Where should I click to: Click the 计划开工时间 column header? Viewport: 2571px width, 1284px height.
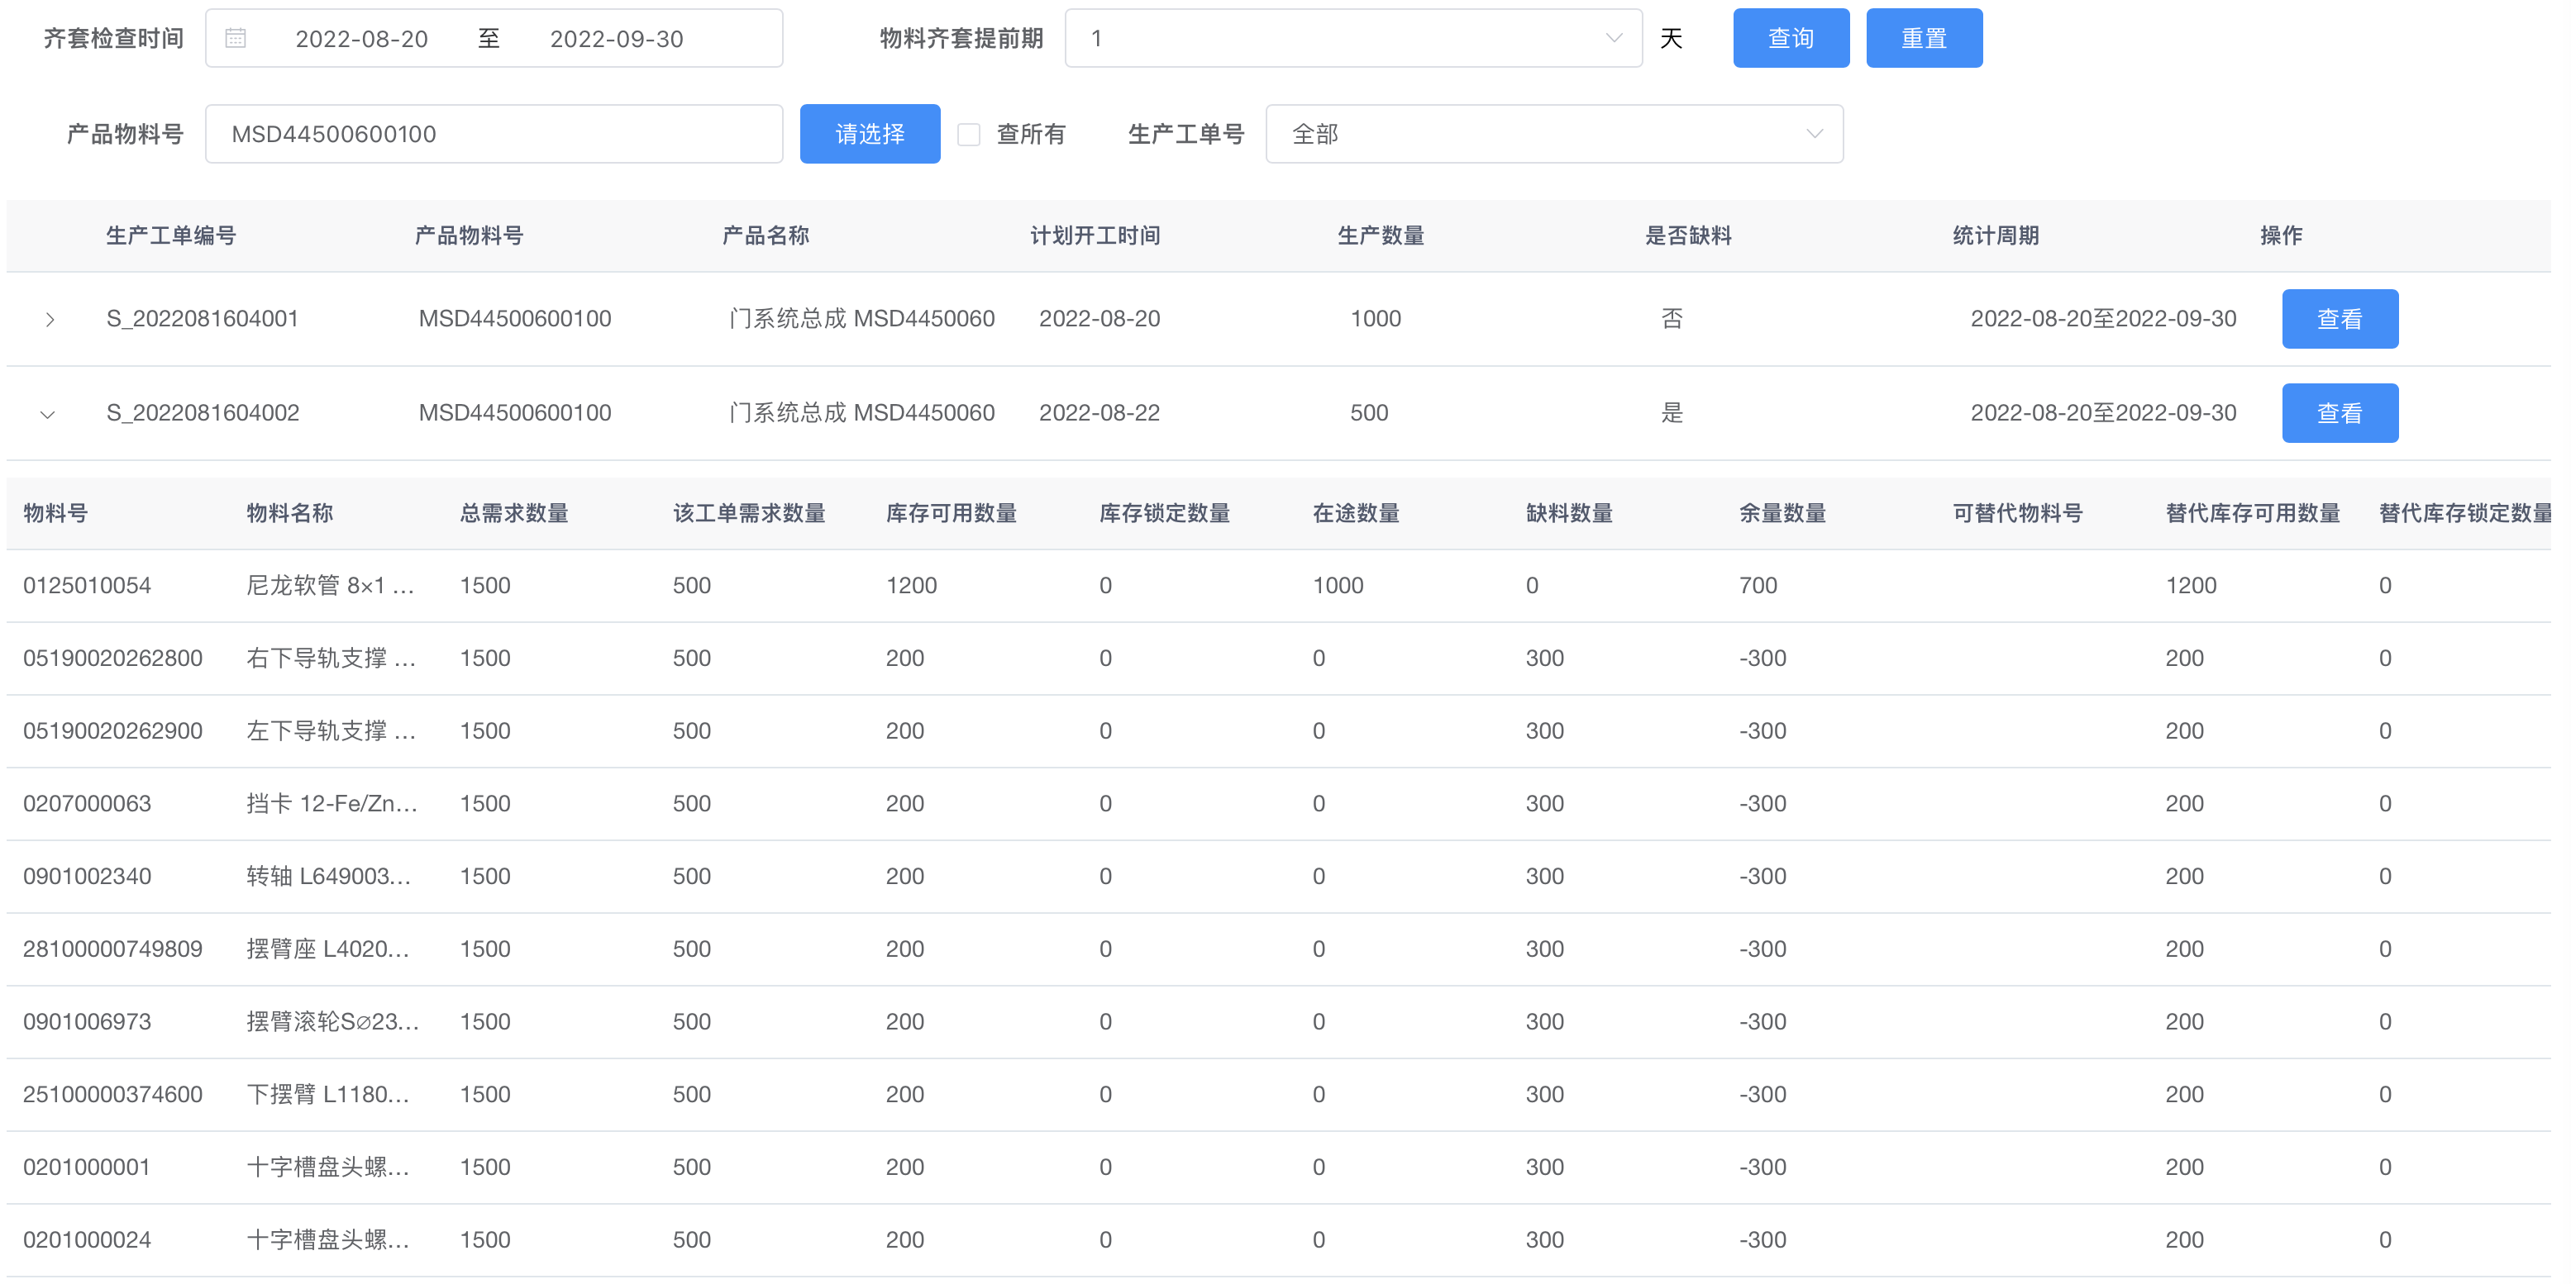(1095, 235)
